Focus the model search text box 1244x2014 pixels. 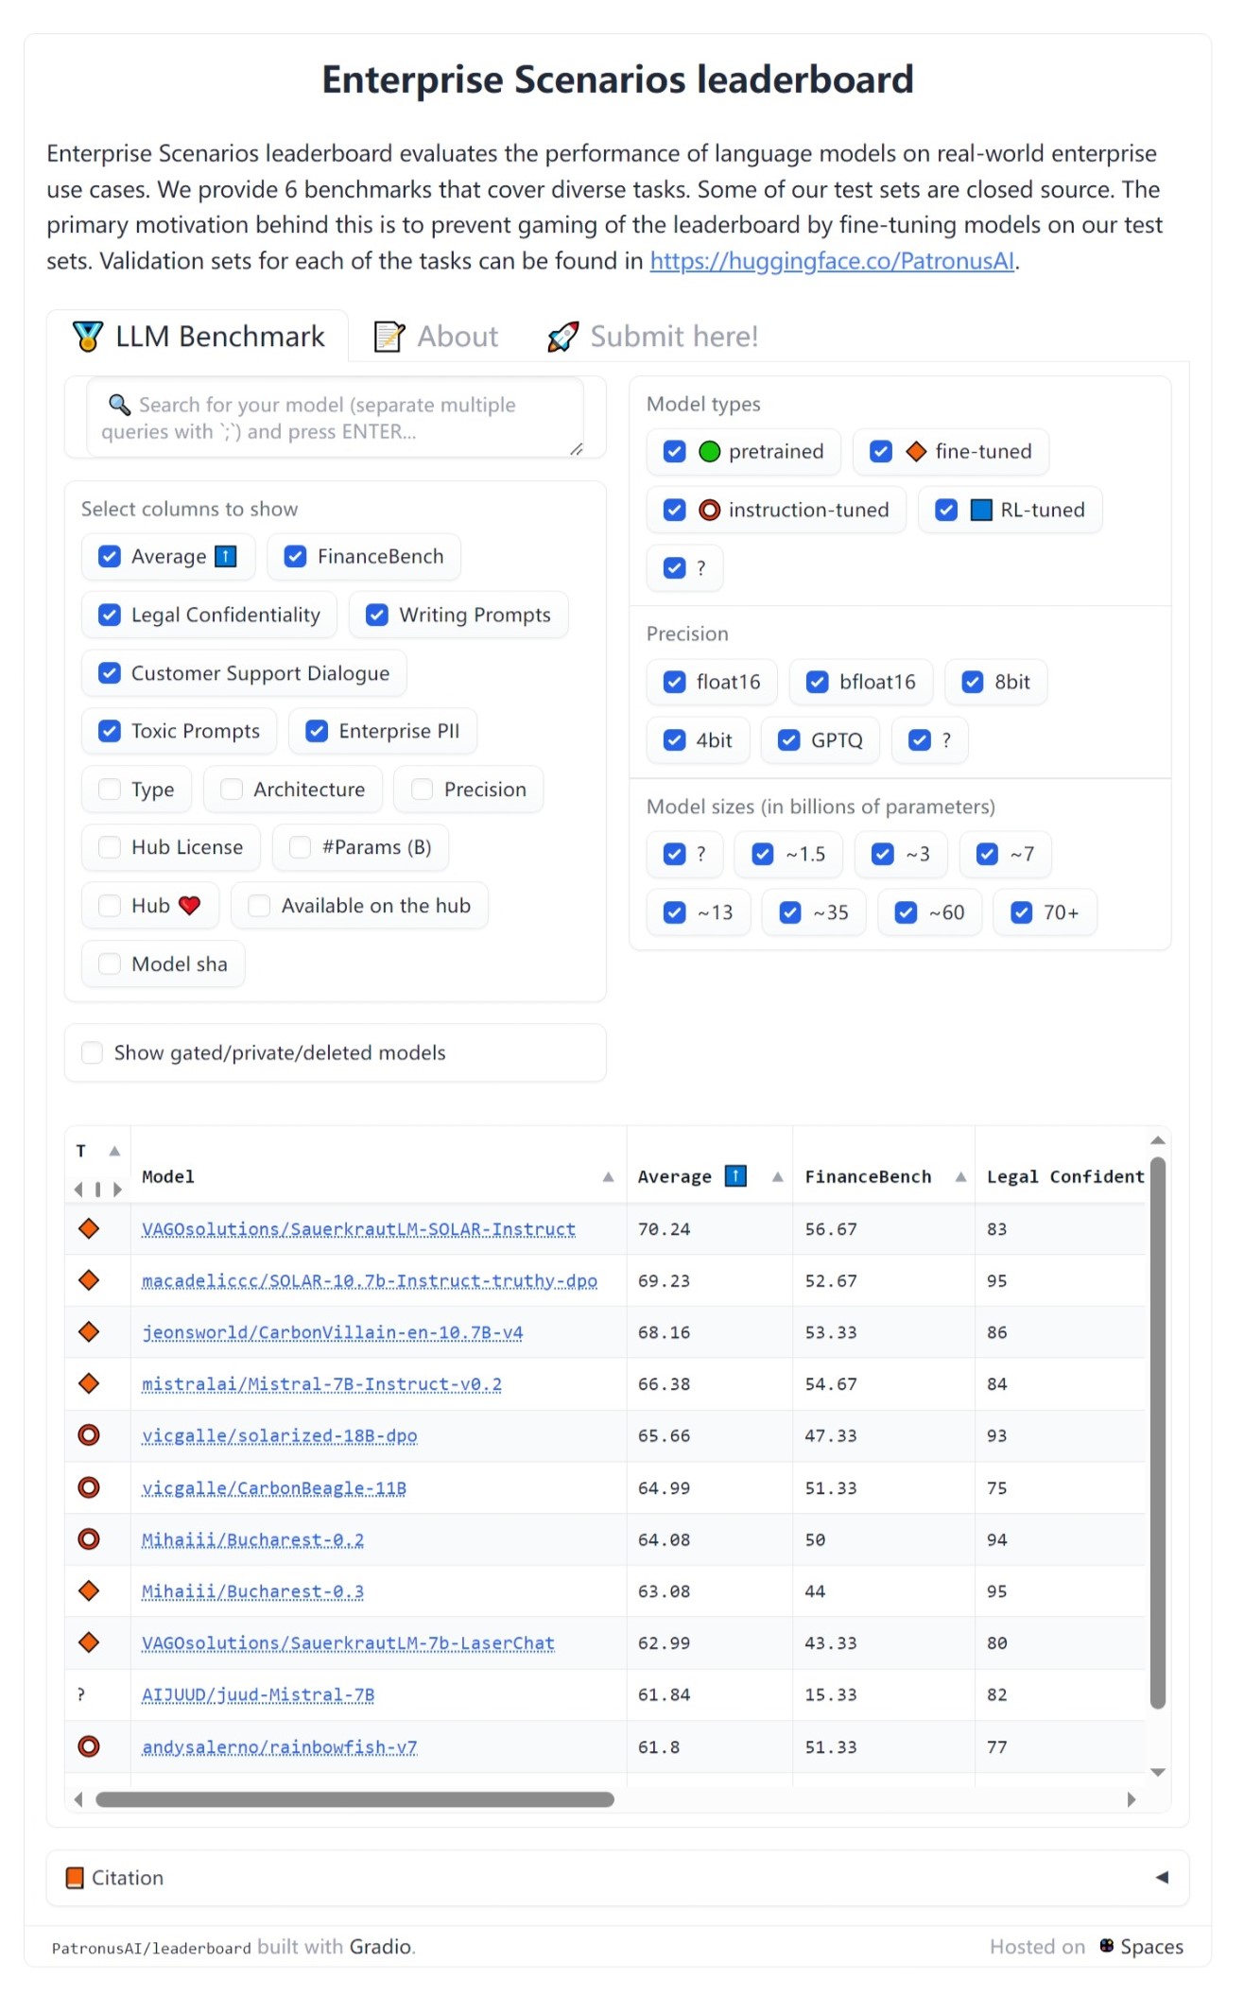coord(335,418)
